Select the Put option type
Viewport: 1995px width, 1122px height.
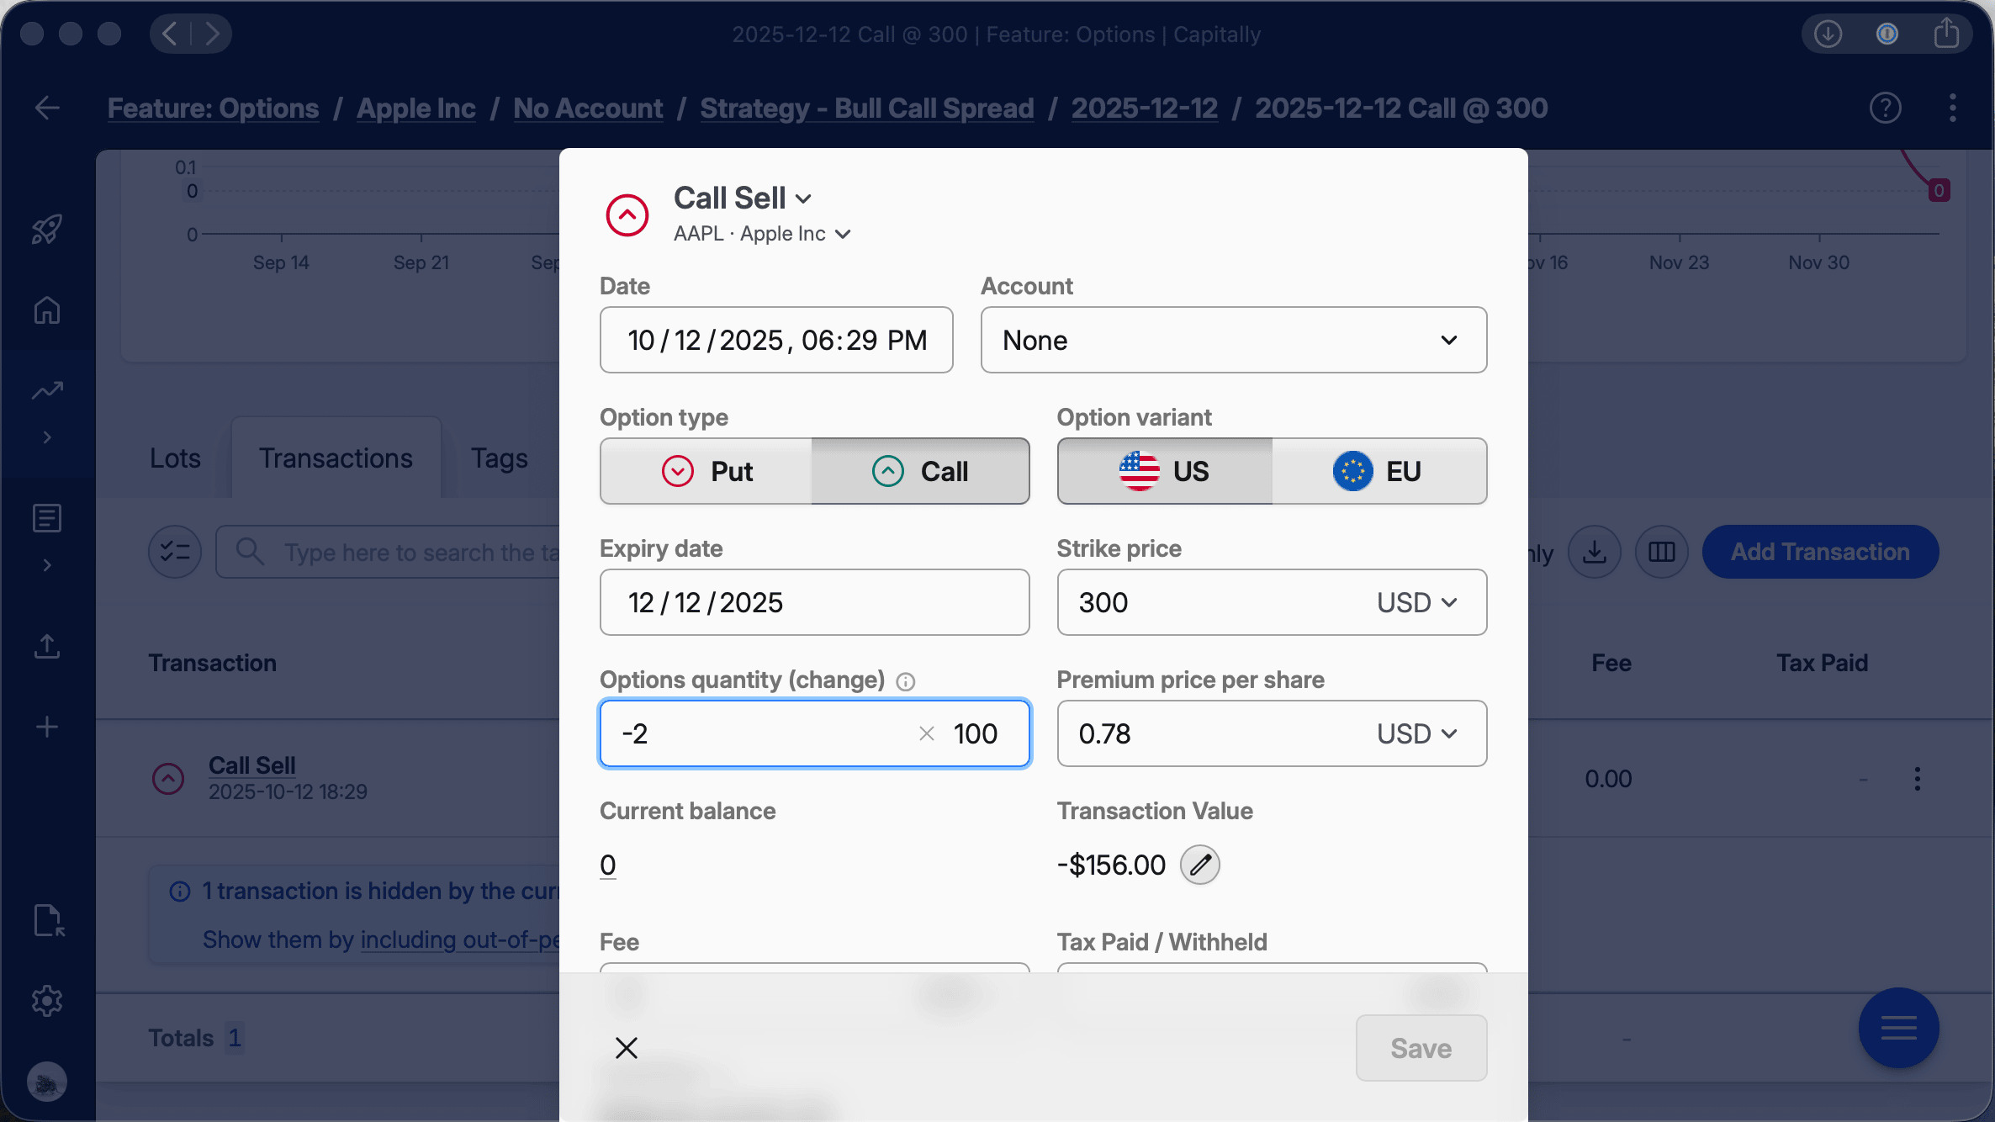pyautogui.click(x=706, y=471)
